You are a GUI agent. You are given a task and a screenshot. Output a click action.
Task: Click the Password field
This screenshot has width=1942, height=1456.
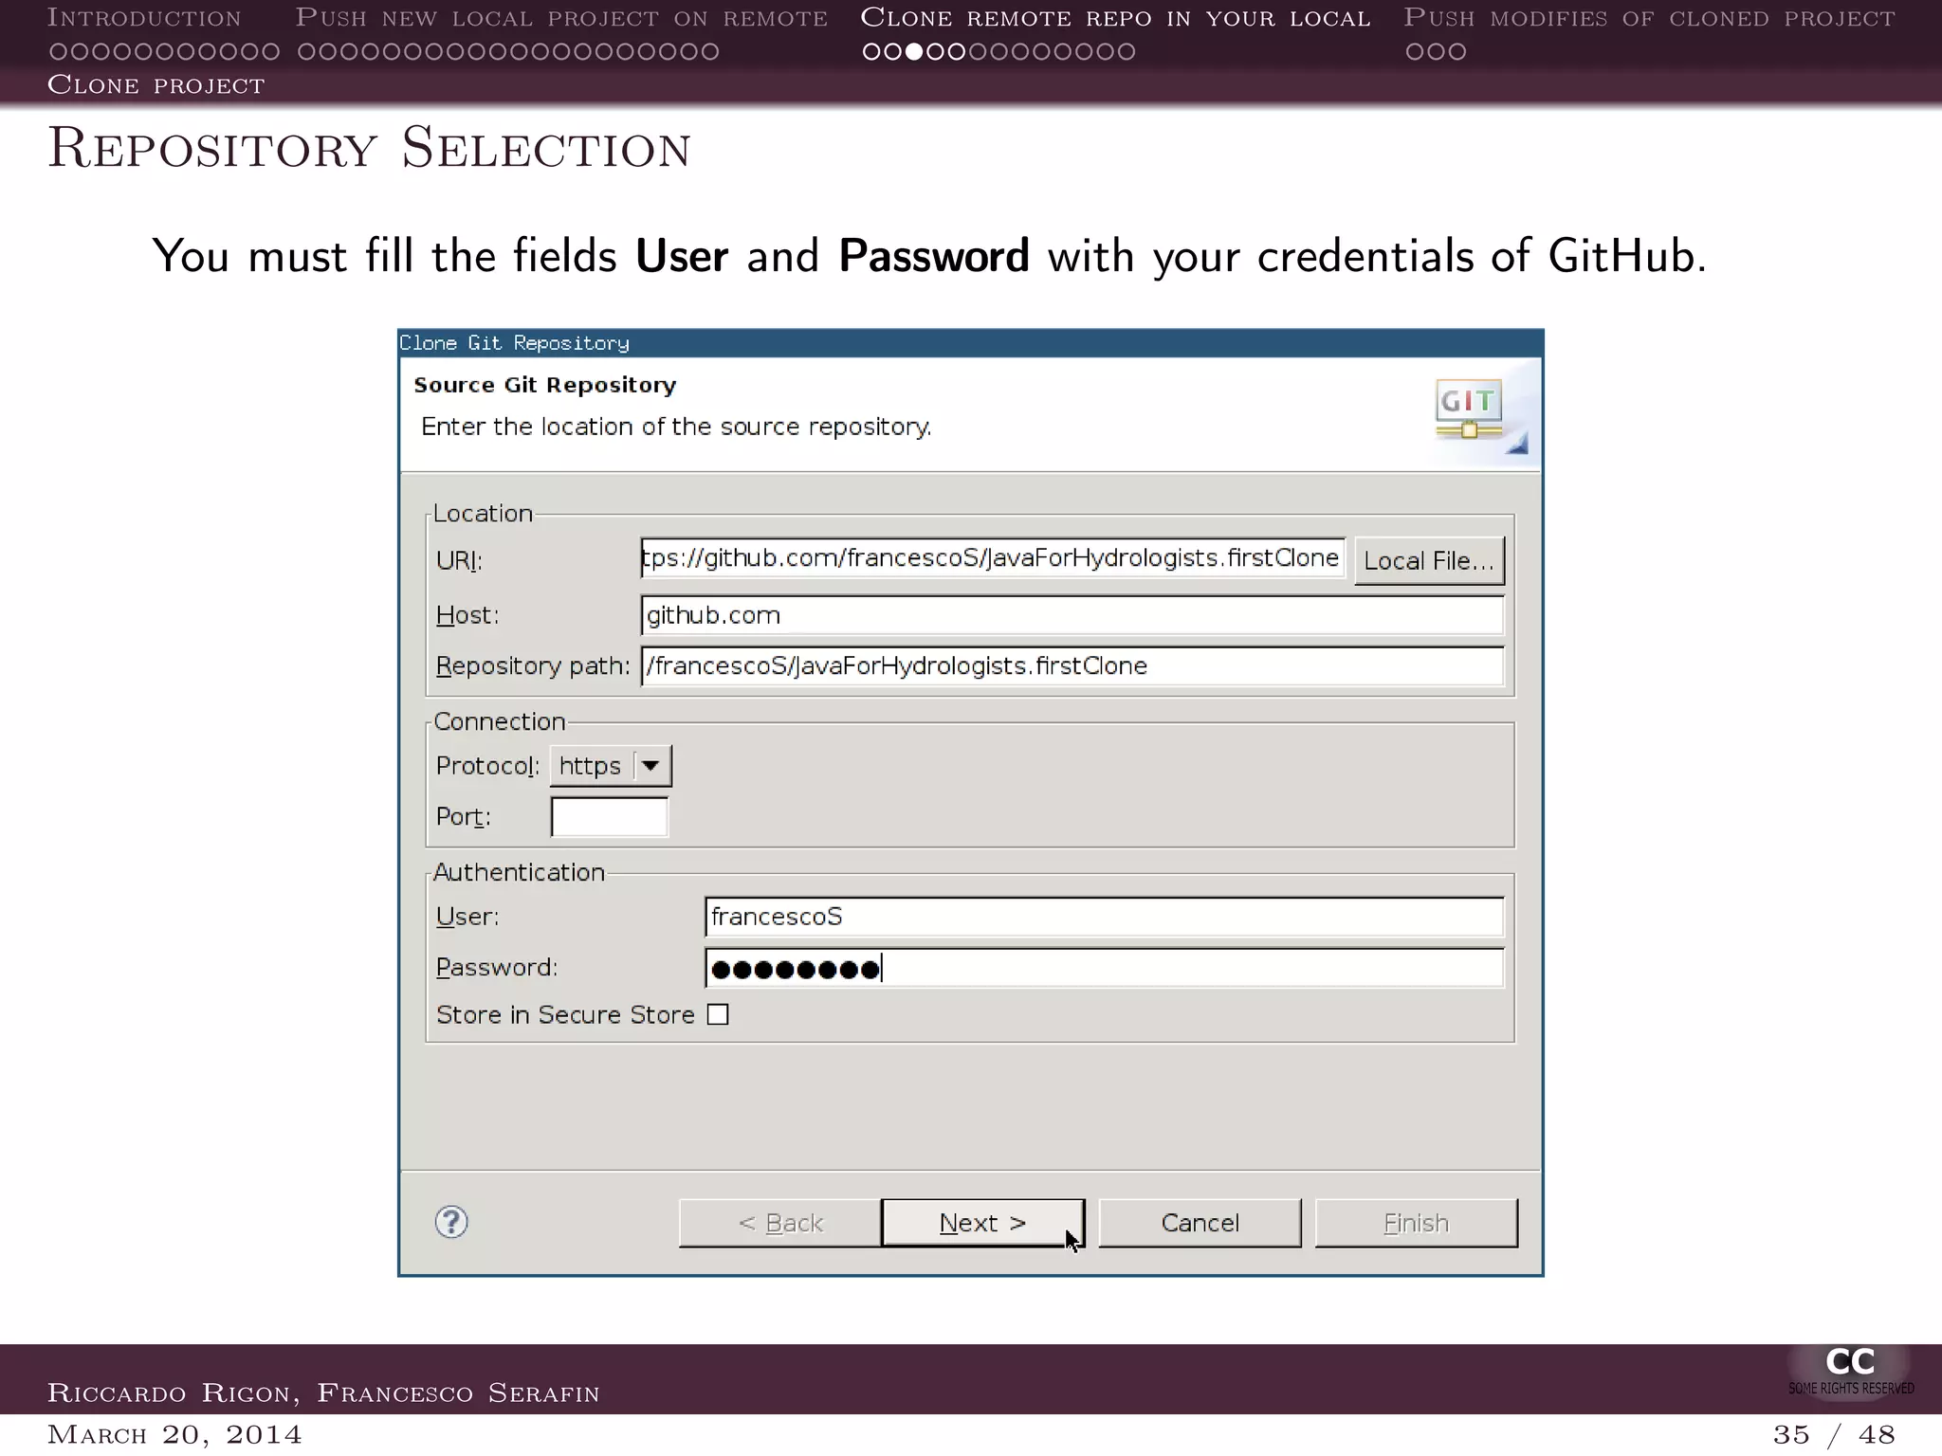tap(1104, 968)
